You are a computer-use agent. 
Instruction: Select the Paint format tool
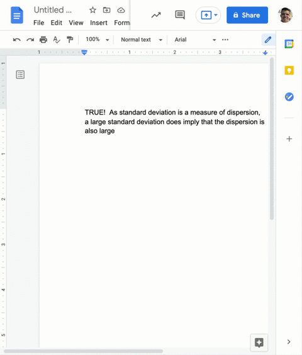pyautogui.click(x=70, y=40)
